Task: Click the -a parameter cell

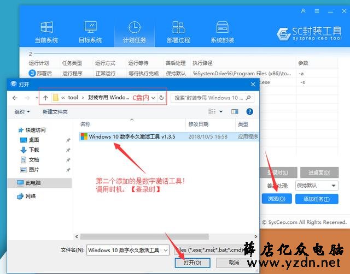Action: click(x=301, y=73)
